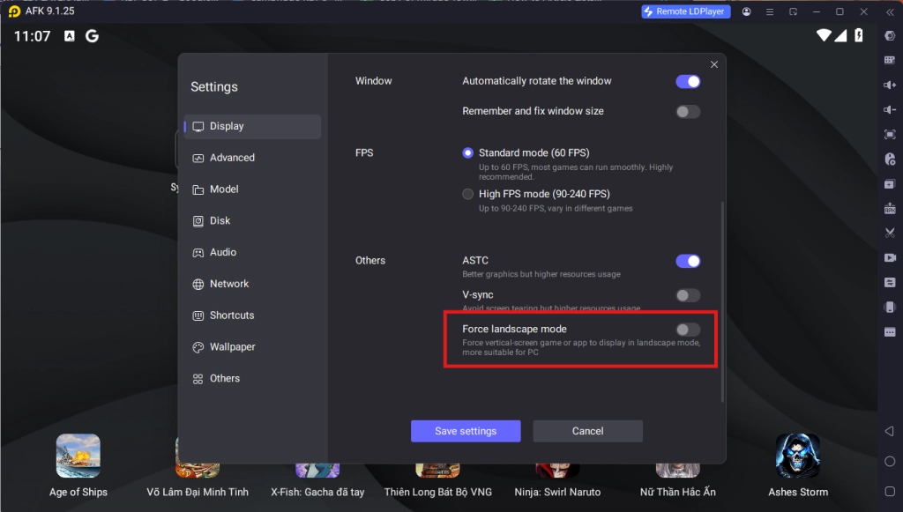Increase emulator volume with sidebar icon
The image size is (903, 512).
pyautogui.click(x=891, y=85)
